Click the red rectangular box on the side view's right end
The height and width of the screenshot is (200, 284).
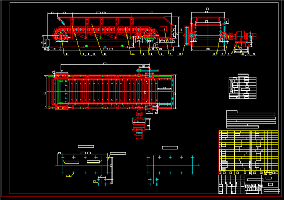(x=163, y=28)
